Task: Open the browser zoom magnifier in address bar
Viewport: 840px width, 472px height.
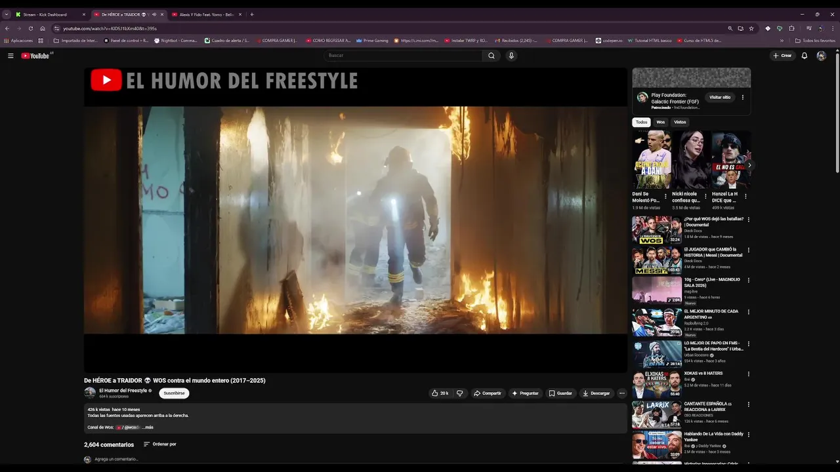Action: (x=730, y=28)
